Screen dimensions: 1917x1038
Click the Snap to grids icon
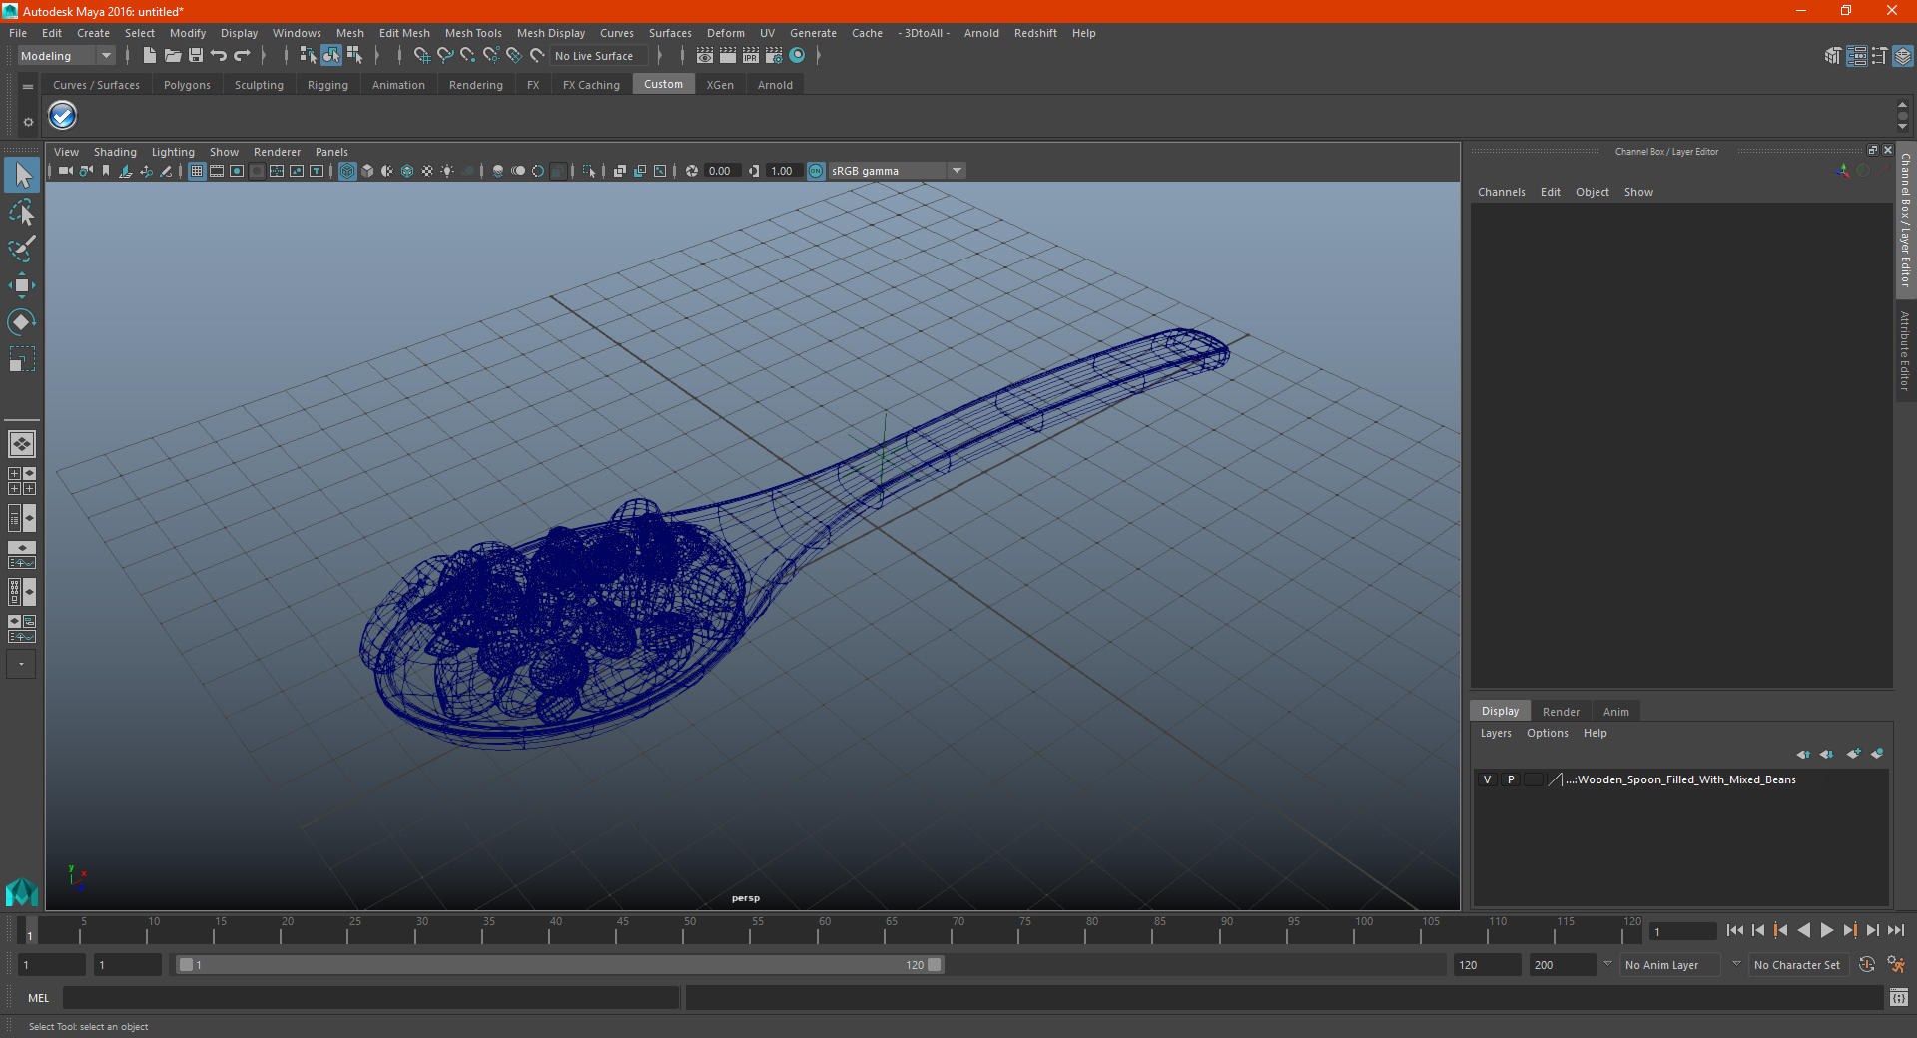[421, 56]
